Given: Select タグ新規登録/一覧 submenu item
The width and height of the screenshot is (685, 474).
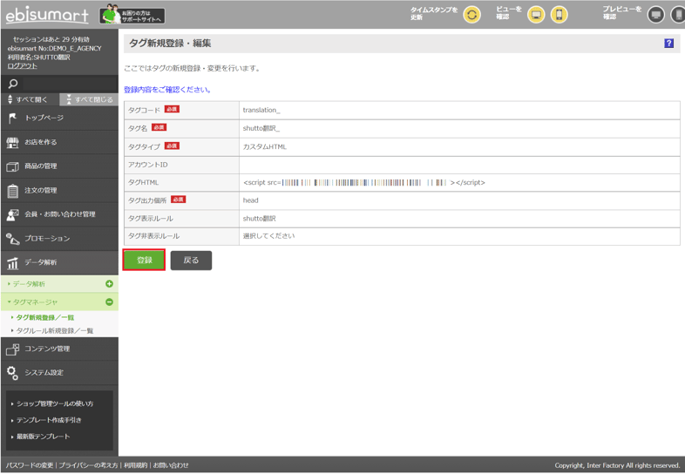Looking at the screenshot, I should tap(45, 318).
